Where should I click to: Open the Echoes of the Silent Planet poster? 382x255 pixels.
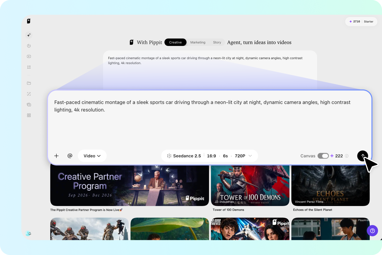click(330, 186)
